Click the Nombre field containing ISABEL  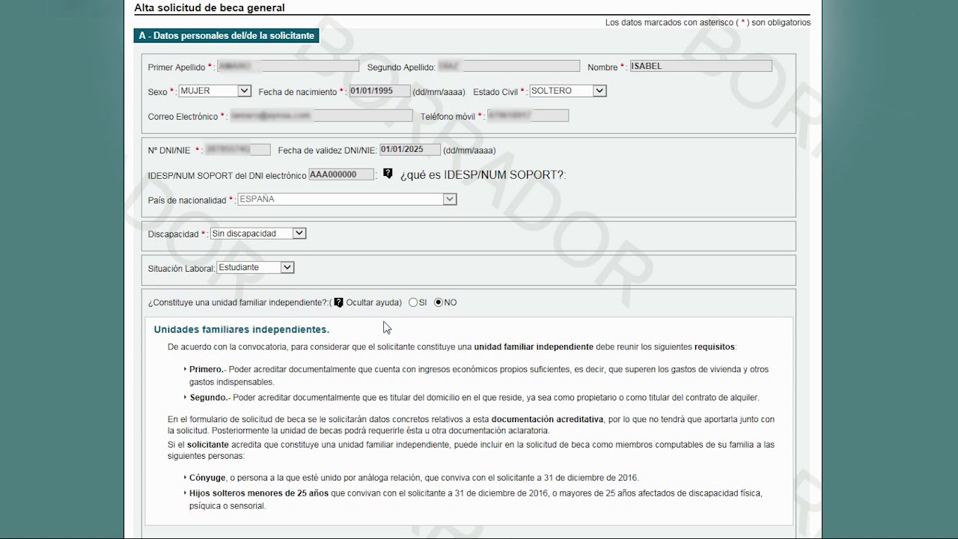pos(701,66)
